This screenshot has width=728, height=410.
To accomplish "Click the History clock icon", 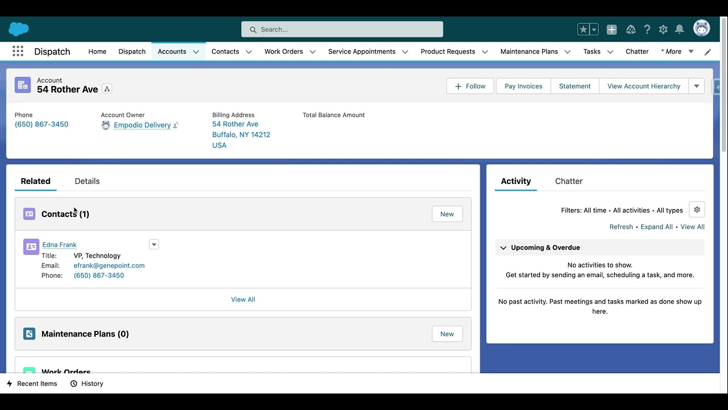I will (x=74, y=384).
